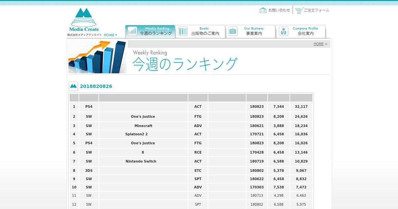Viewport: 398px width, 209px height.
Task: Click the RCE genre cell
Action: click(198, 152)
